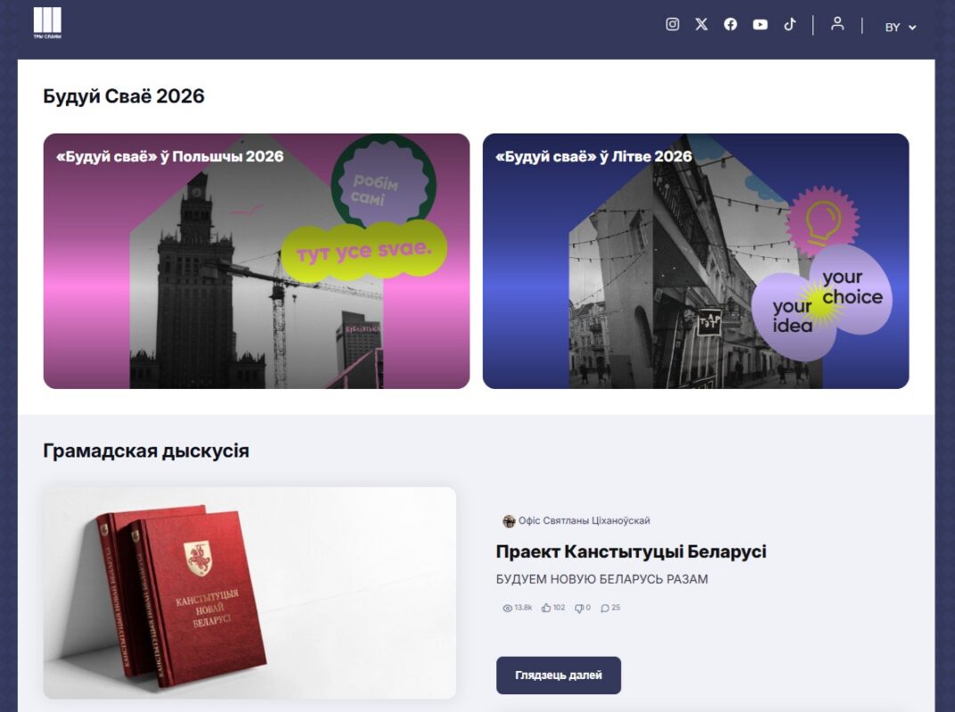955x712 pixels.
Task: Click the Глядзець далей button
Action: [559, 675]
